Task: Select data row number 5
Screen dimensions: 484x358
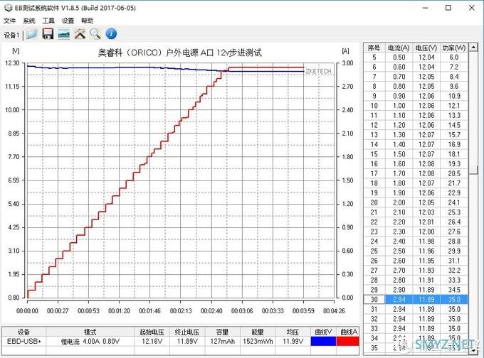Action: tap(416, 58)
